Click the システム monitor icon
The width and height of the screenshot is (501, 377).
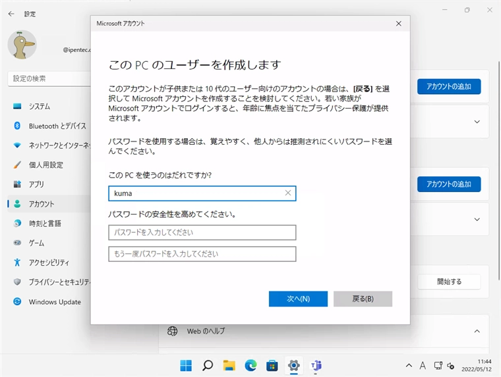(17, 106)
